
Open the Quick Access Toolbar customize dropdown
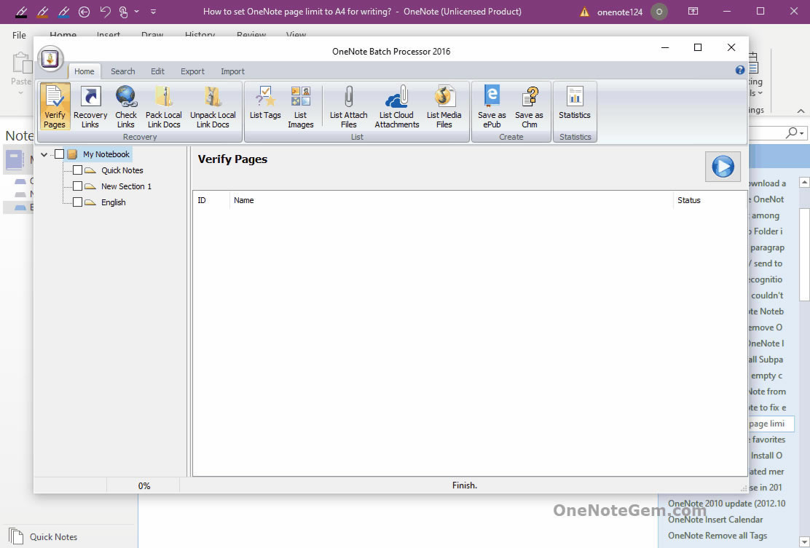point(152,12)
